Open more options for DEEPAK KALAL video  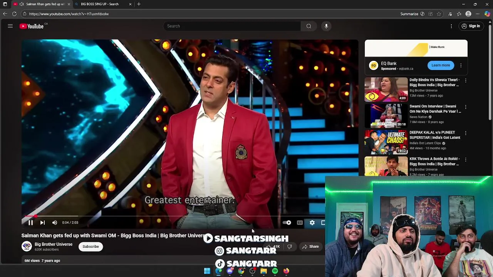coord(466,133)
